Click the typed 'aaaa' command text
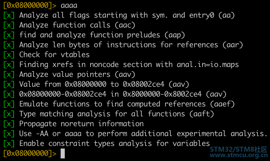 pos(69,5)
